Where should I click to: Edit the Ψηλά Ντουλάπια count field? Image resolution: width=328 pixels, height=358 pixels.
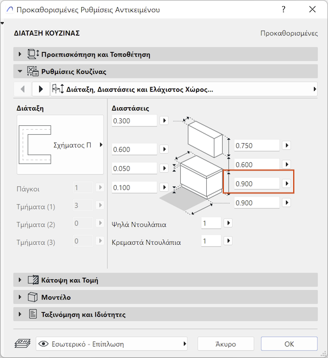(x=211, y=223)
